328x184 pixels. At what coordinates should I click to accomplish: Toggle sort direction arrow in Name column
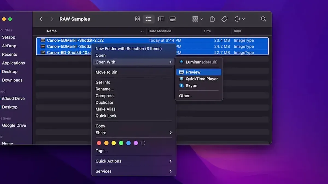(x=142, y=31)
